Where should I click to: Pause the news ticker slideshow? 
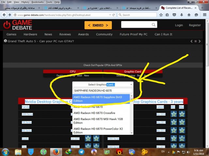196,41
